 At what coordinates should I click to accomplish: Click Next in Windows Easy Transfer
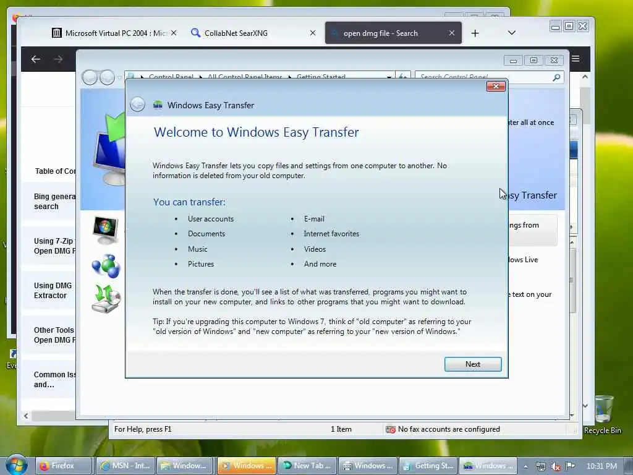(473, 364)
